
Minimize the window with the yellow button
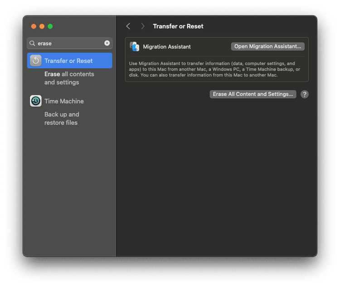(42, 26)
